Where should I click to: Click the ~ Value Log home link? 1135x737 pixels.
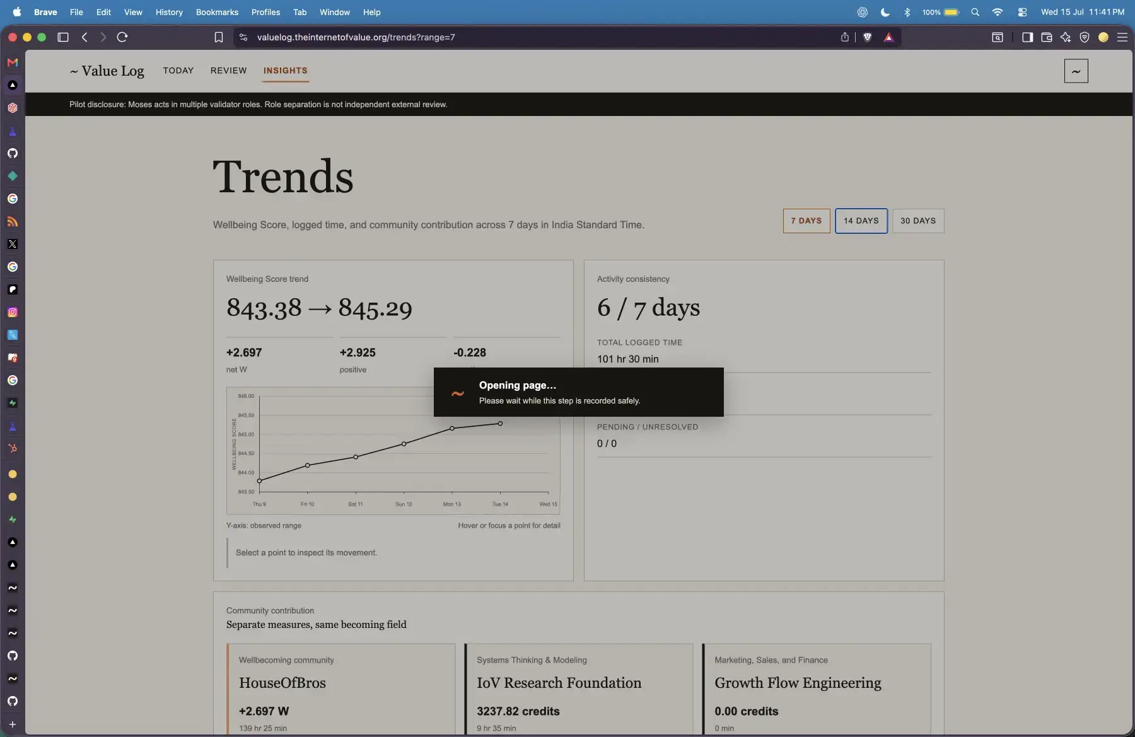(x=107, y=71)
